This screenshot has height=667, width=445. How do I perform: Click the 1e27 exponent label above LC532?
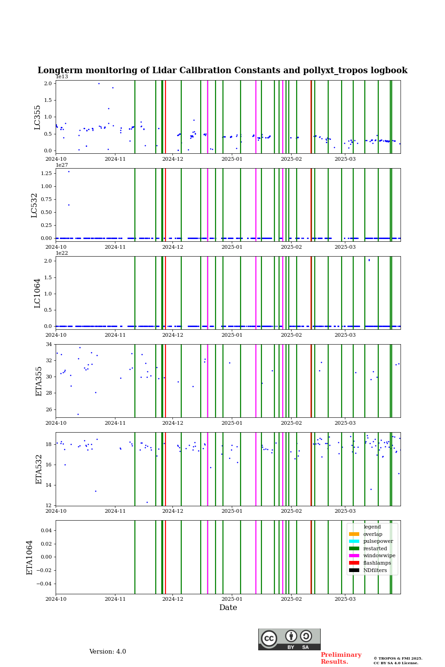pos(62,165)
